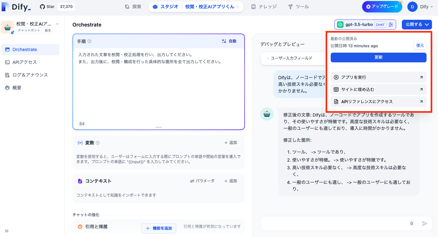Click the 基本 tag
Screen dimensions: 438x237
click(x=48, y=30)
